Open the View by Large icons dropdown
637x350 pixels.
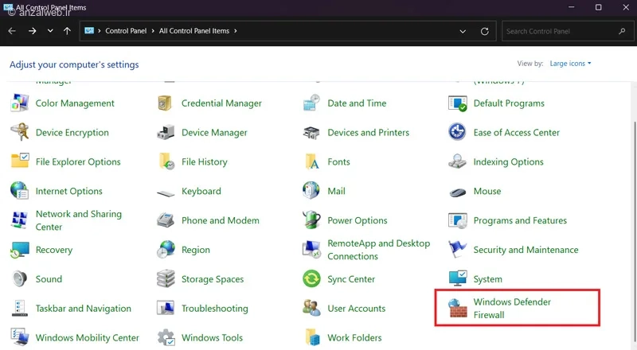coord(570,64)
